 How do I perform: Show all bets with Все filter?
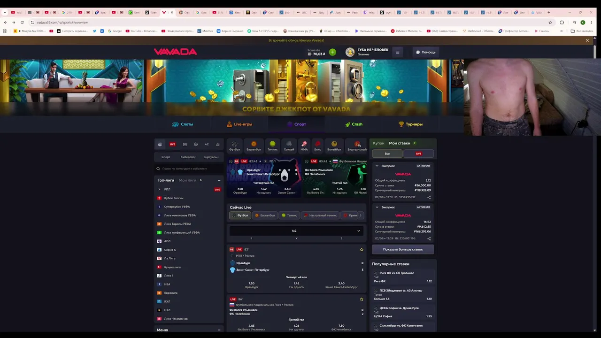pos(387,154)
